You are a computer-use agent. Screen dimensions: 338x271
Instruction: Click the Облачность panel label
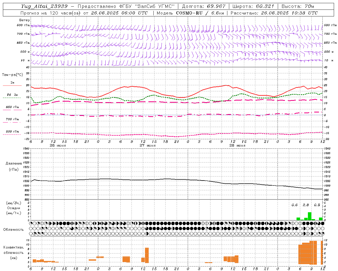[x=13, y=230]
